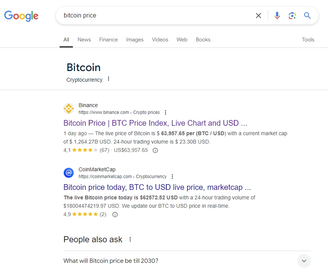328x270 pixels.
Task: Open the three-dot menu next to Cryptocurrency
Action: pos(109,79)
